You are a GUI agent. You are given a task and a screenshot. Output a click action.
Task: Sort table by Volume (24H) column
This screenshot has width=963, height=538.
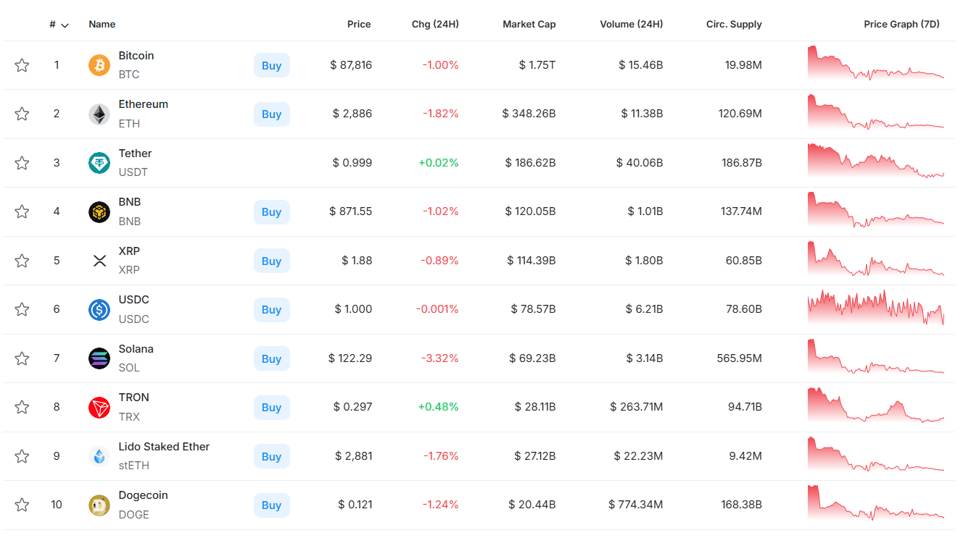point(631,24)
